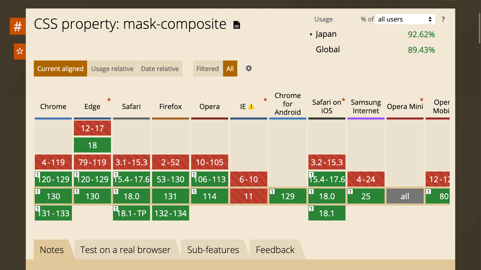The width and height of the screenshot is (481, 270).
Task: Click the settings gear icon next to All button
Action: click(x=249, y=68)
